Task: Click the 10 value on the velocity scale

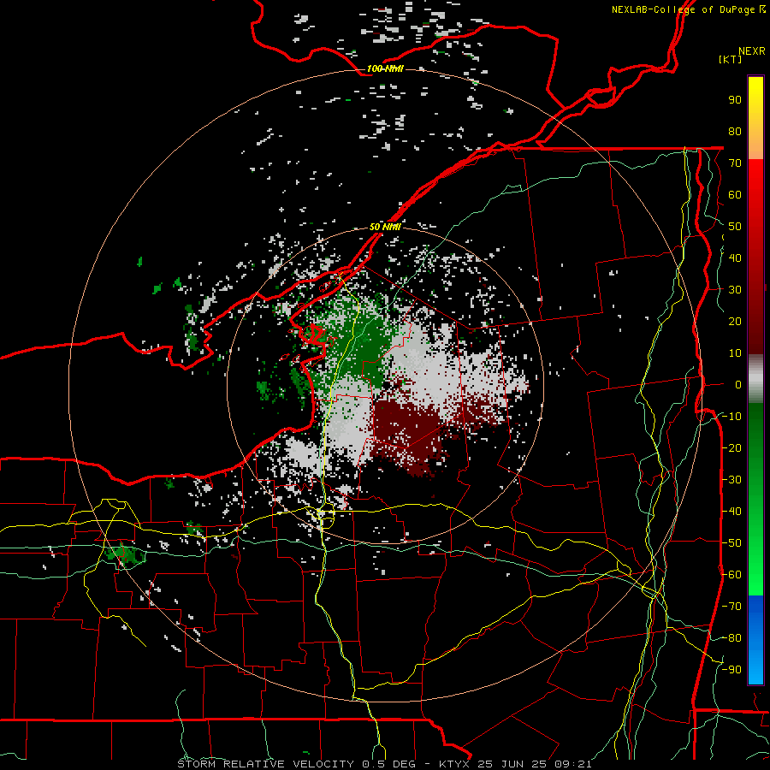Action: pyautogui.click(x=735, y=353)
